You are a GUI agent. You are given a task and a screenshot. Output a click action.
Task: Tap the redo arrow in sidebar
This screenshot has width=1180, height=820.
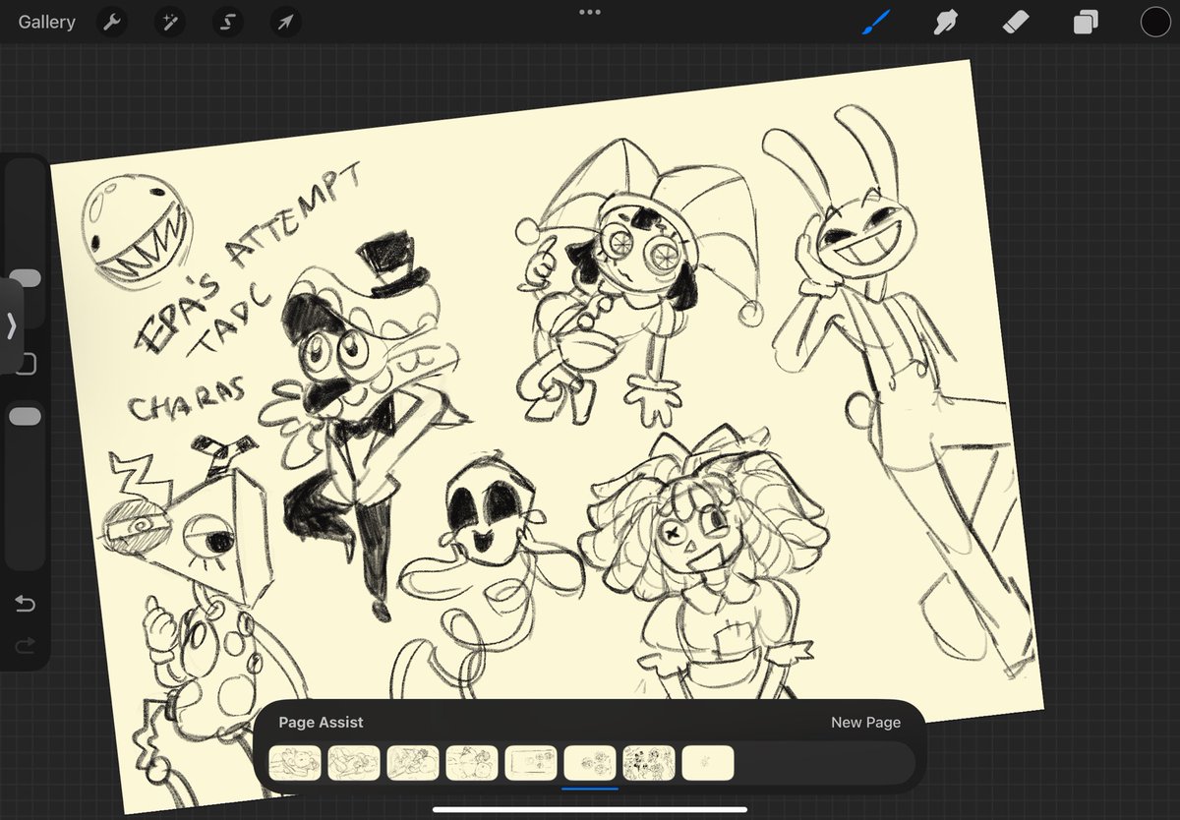click(26, 644)
